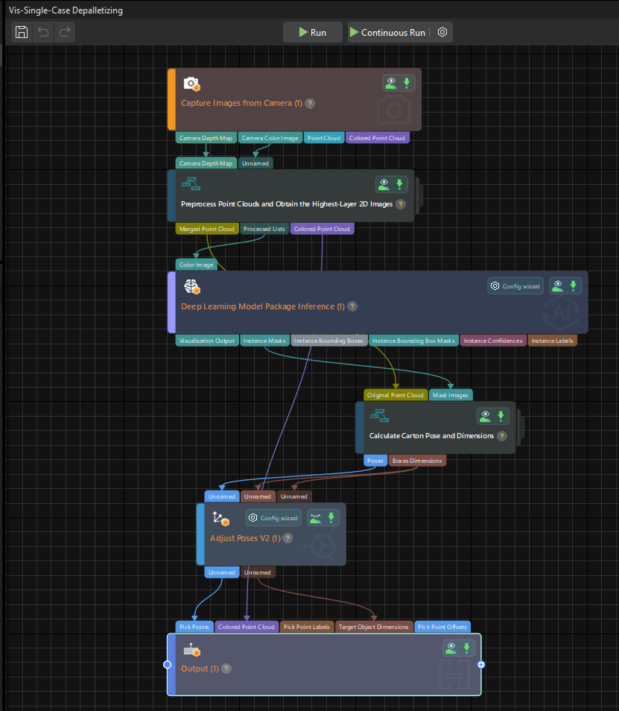Select Camera Color Image output port
This screenshot has height=711, width=619.
point(270,138)
